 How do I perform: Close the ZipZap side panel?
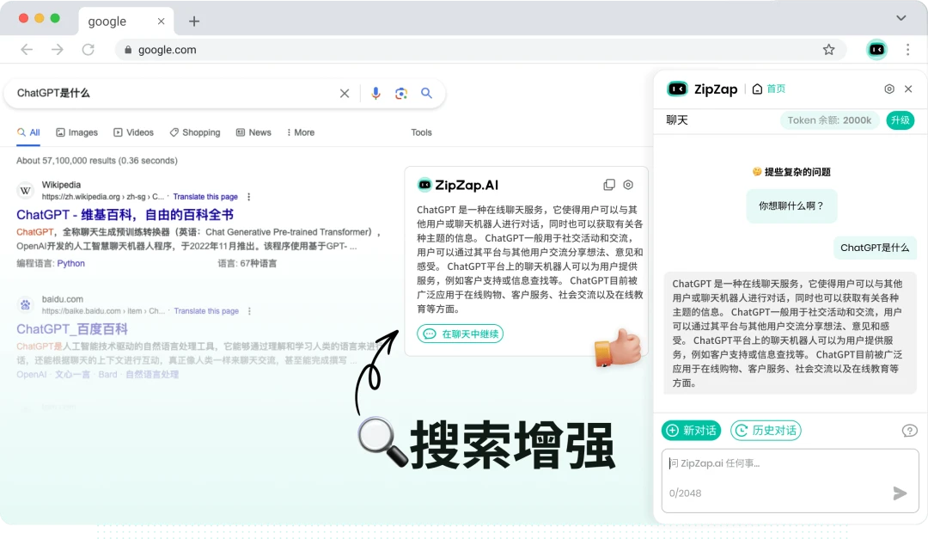pos(908,89)
